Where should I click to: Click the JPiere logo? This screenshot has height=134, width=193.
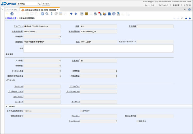click(x=8, y=4)
